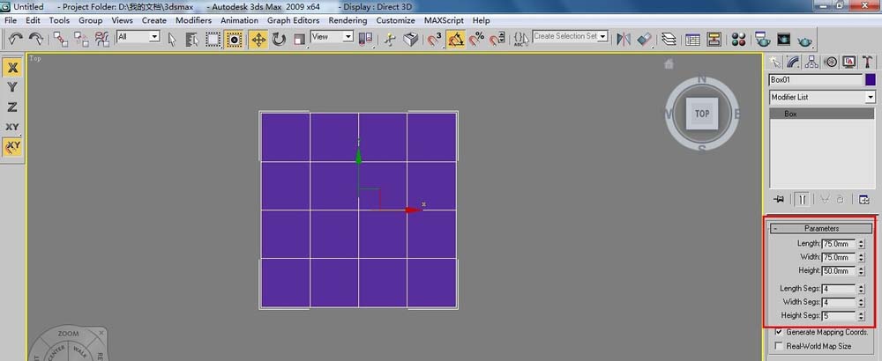Toggle the 3D Snaps button
882x361 pixels.
pyautogui.click(x=435, y=39)
